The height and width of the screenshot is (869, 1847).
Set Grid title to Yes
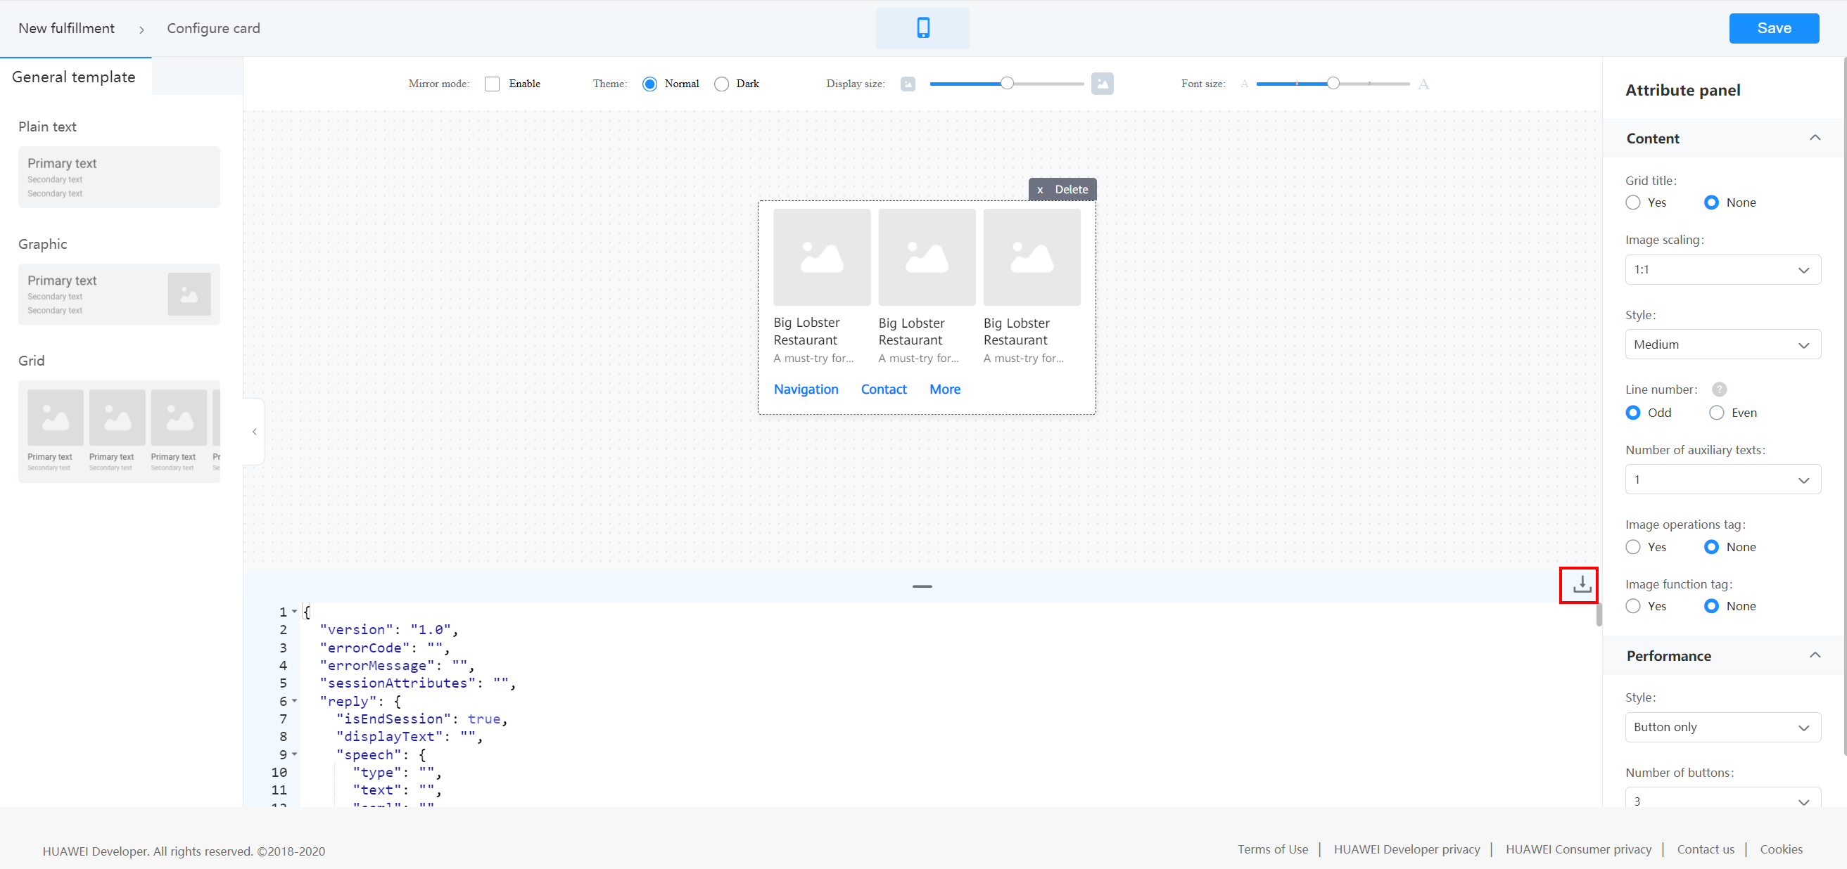click(1633, 202)
